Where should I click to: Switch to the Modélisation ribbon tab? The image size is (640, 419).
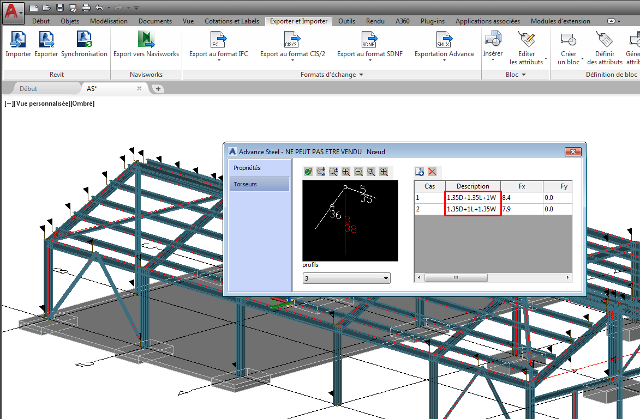(109, 21)
